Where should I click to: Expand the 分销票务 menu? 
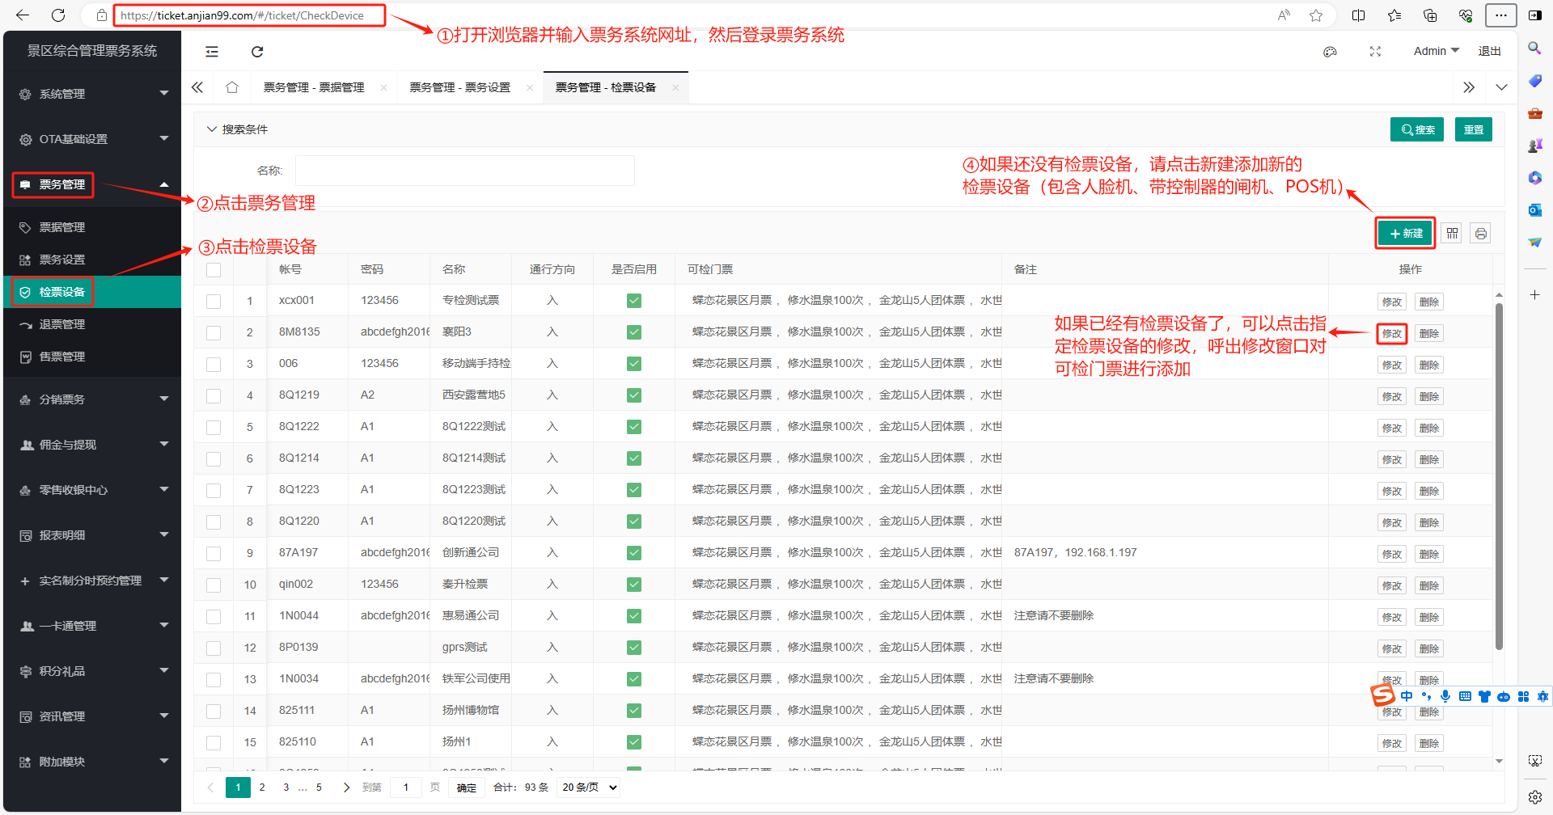pyautogui.click(x=92, y=399)
